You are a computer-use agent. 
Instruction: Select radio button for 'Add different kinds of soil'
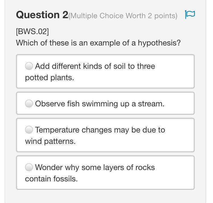pyautogui.click(x=29, y=66)
